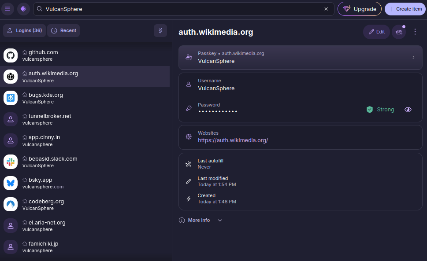Open the passkey details chevron
The height and width of the screenshot is (261, 427).
(413, 57)
